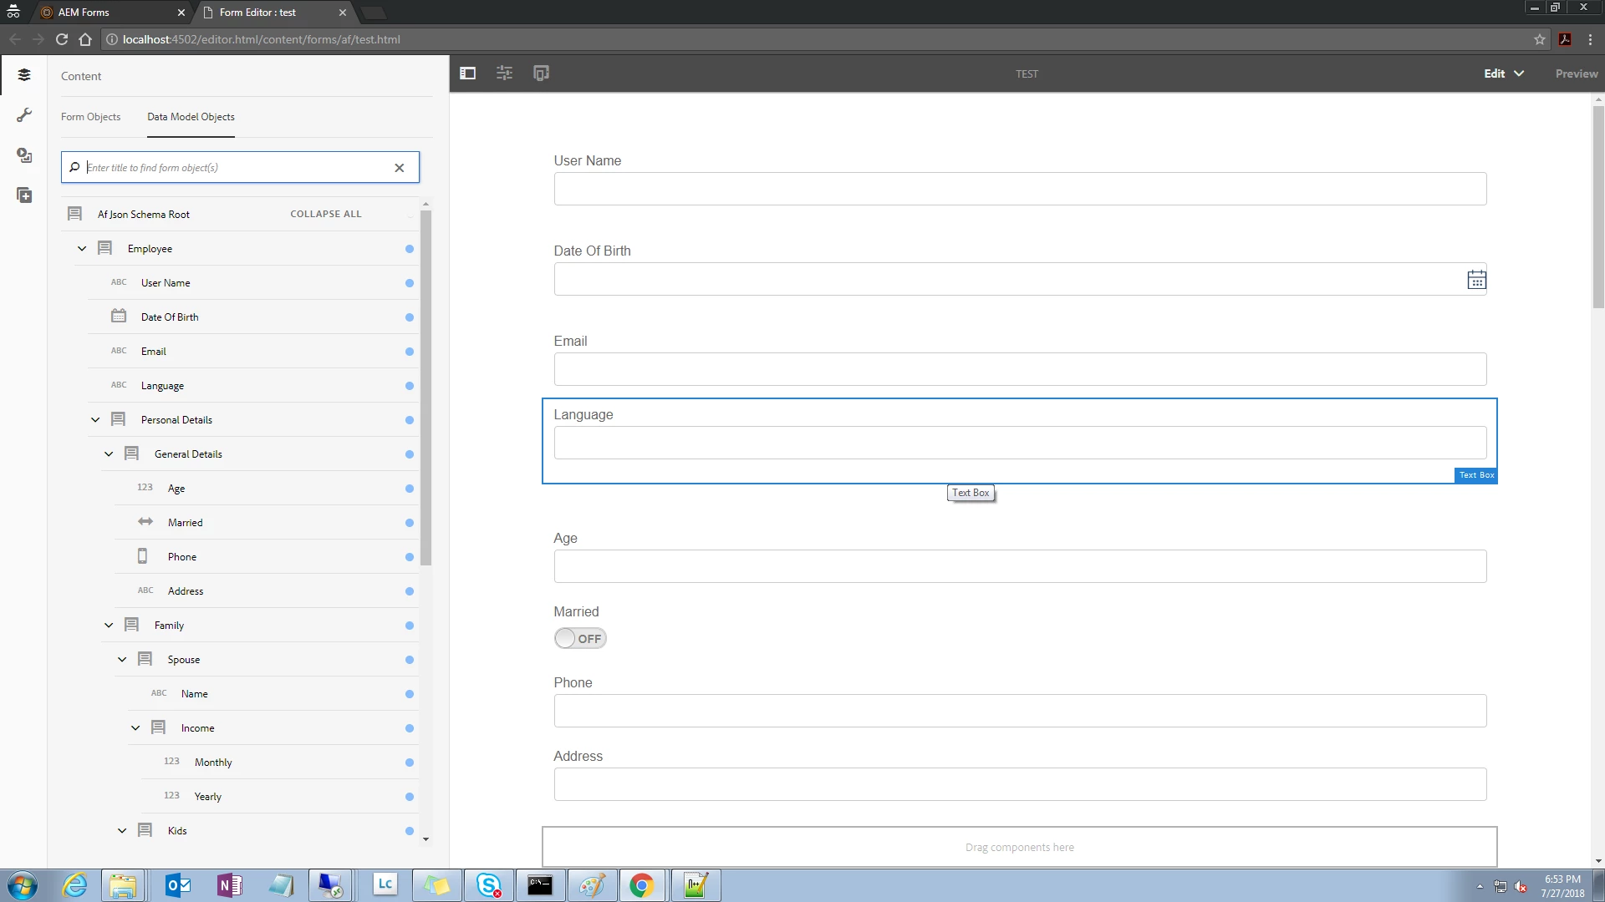Screen dimensions: 1605x902
Task: Toggle the side panel icon in toolbar
Action: coord(467,73)
